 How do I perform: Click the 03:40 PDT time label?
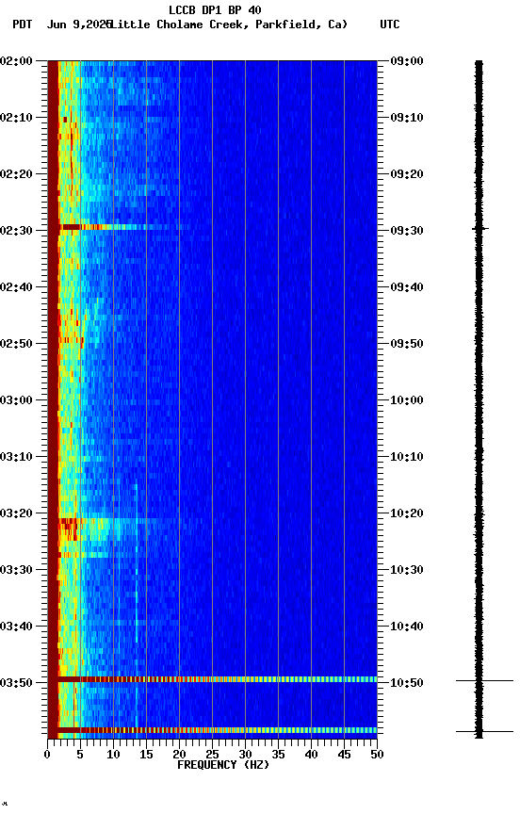[16, 627]
